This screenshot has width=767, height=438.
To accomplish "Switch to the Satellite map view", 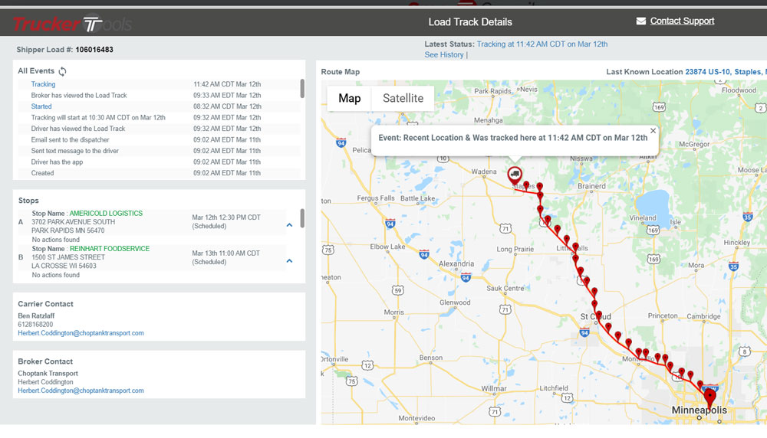I will [403, 98].
